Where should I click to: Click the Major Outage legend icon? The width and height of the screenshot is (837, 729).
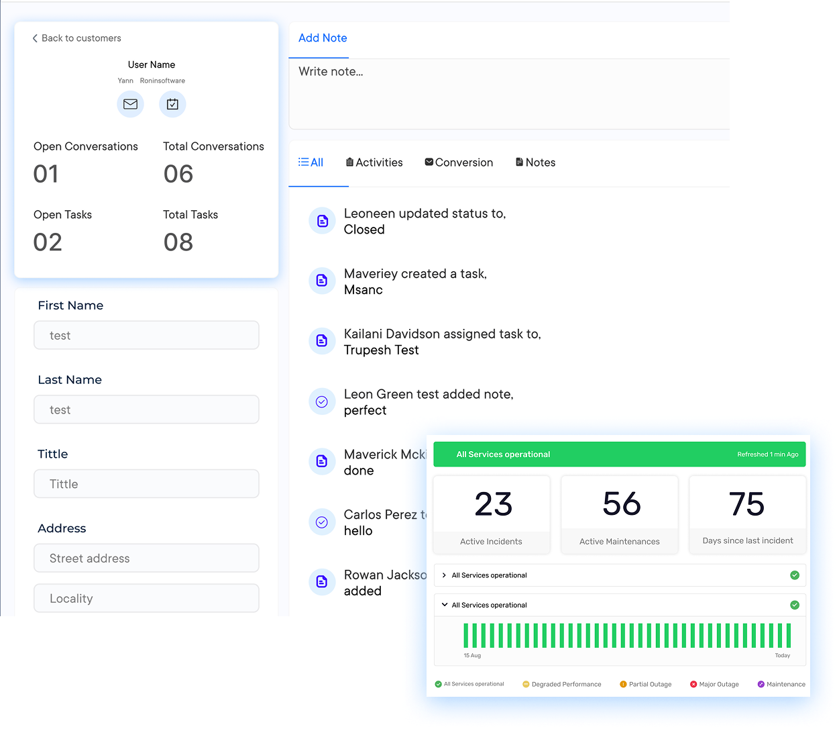(693, 684)
